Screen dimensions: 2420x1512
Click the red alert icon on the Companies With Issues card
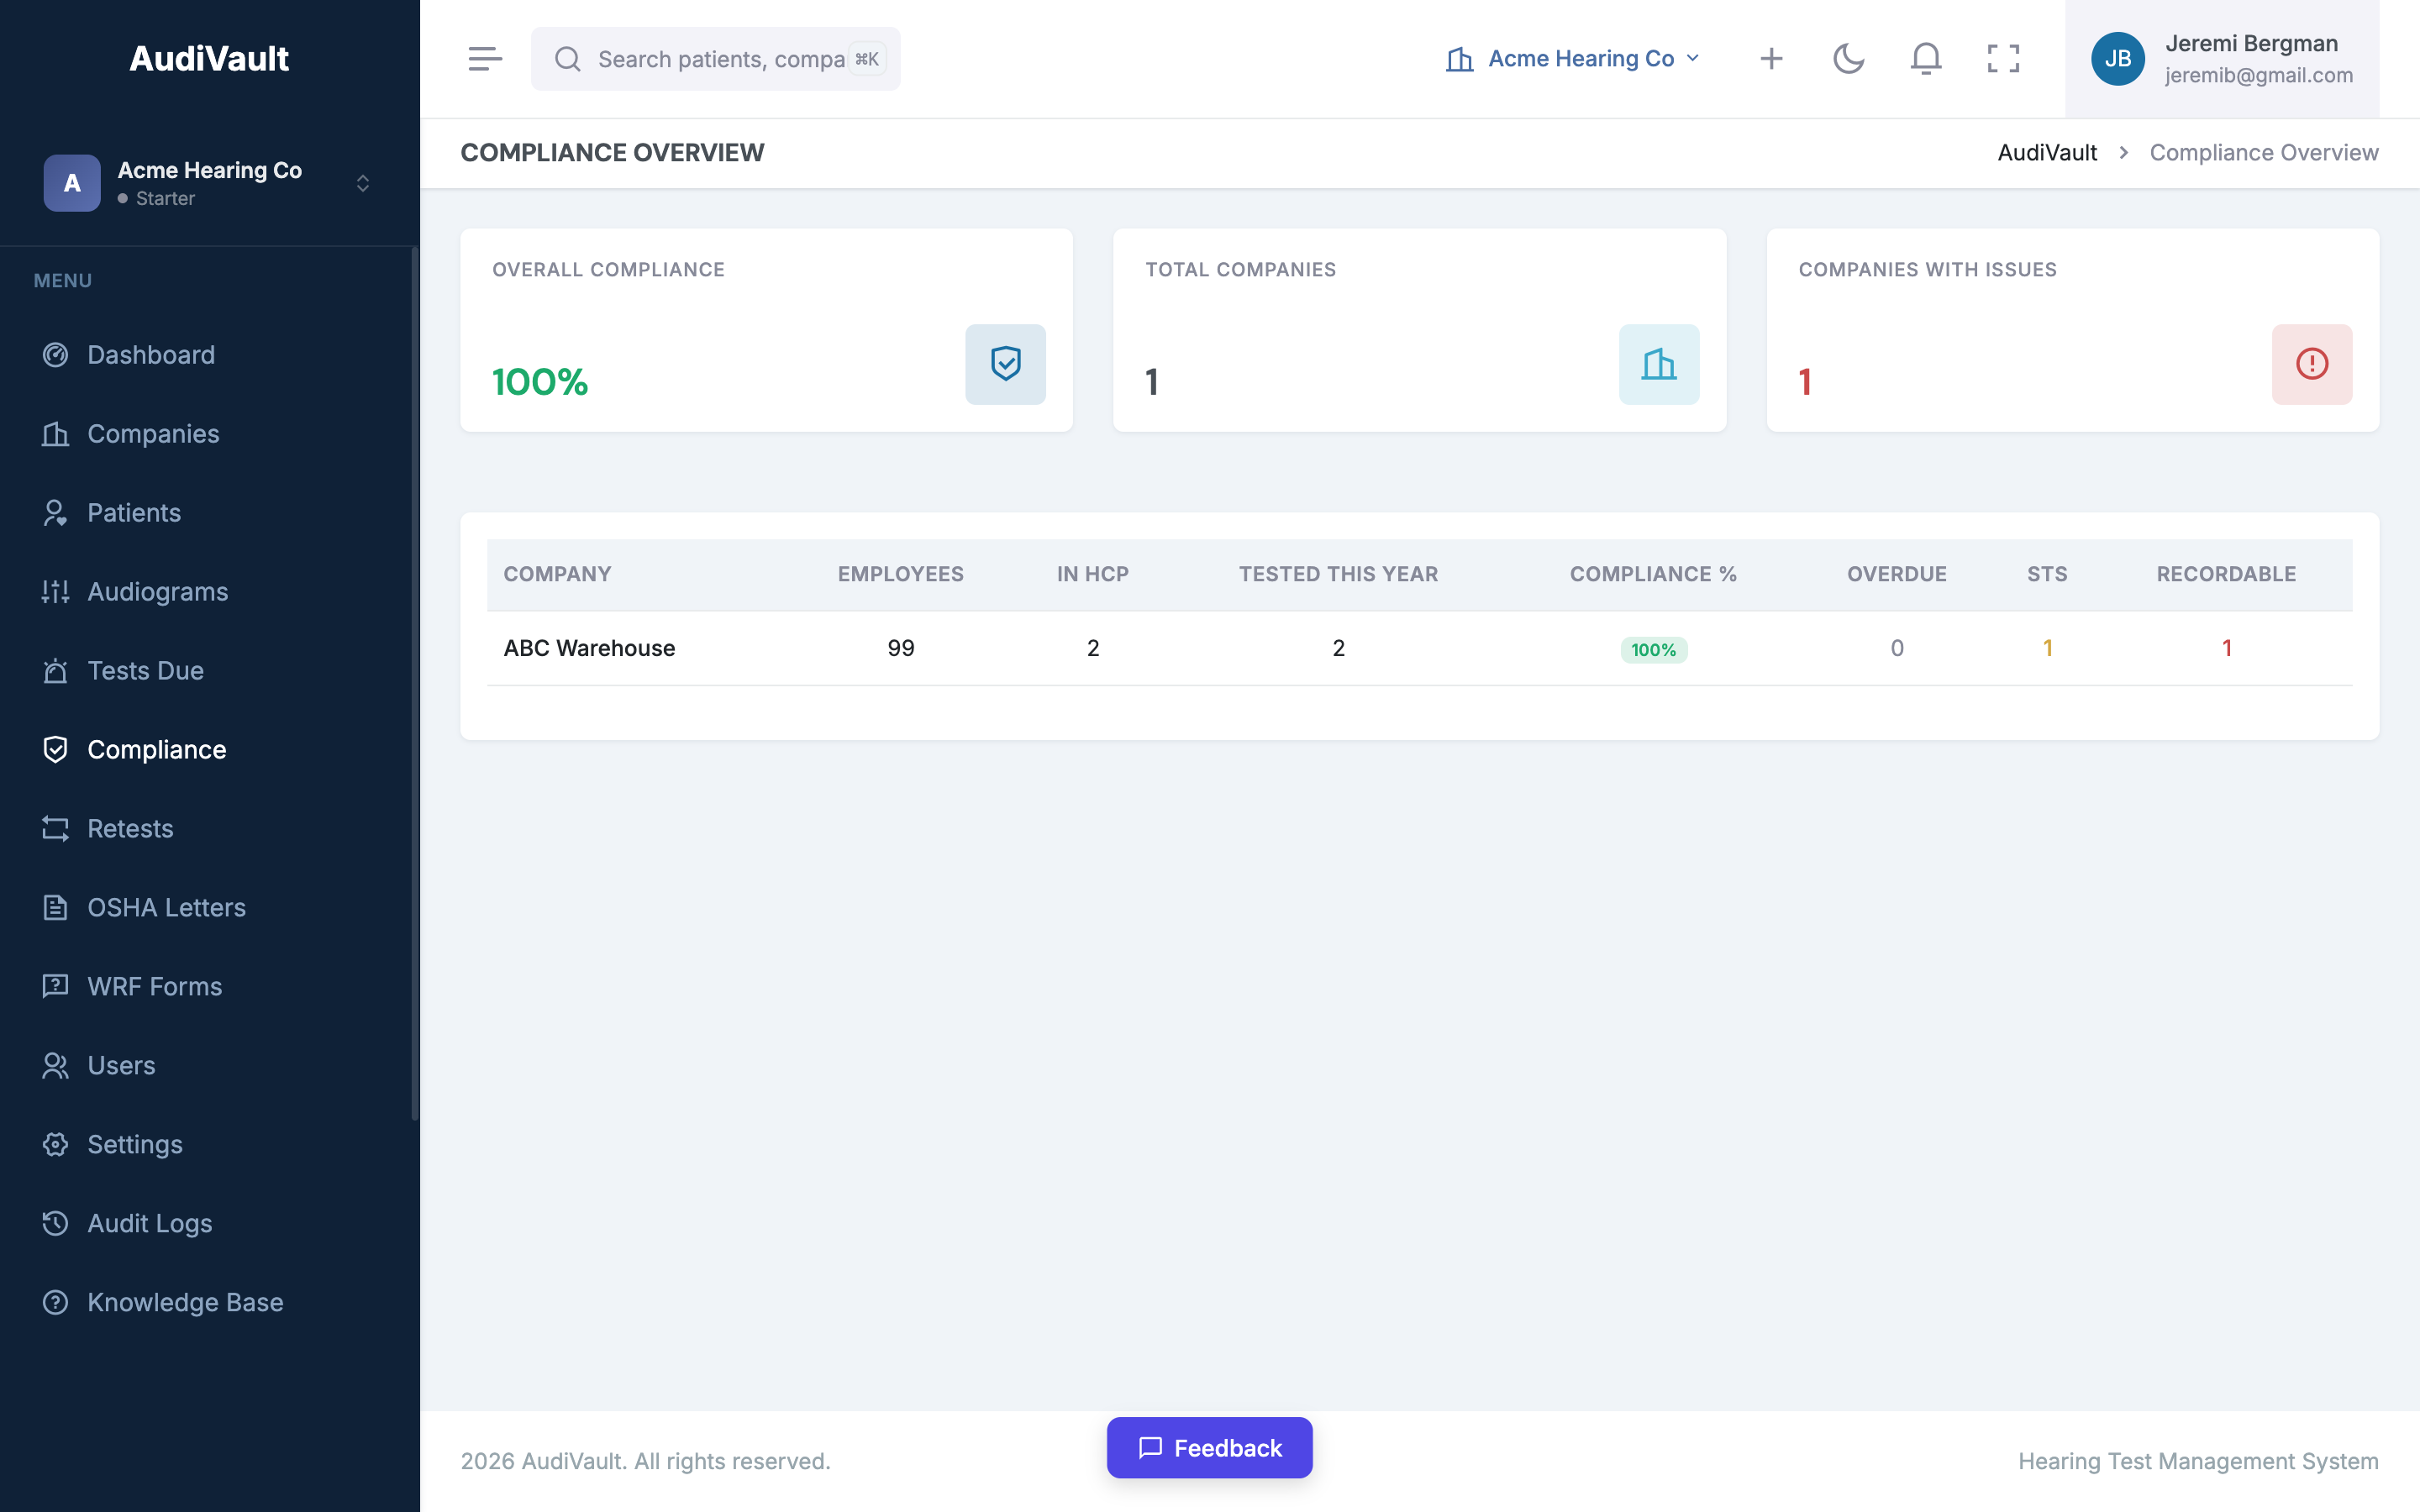click(x=2311, y=364)
